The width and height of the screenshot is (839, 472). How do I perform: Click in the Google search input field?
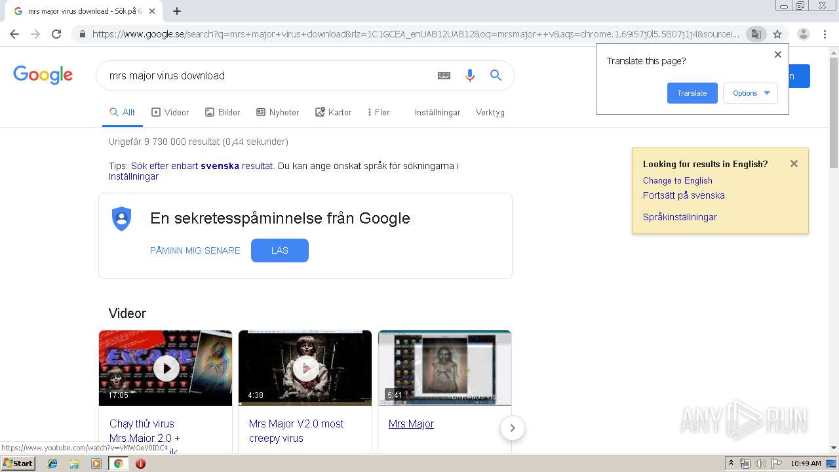(265, 75)
